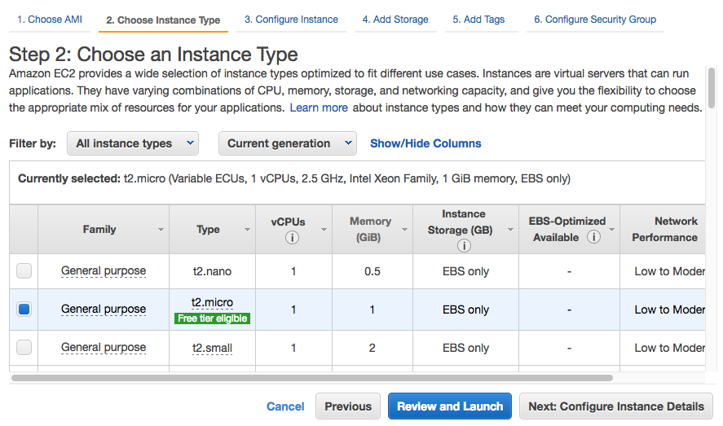Open the Memory column sort arrow
The width and height of the screenshot is (723, 426).
click(x=405, y=231)
